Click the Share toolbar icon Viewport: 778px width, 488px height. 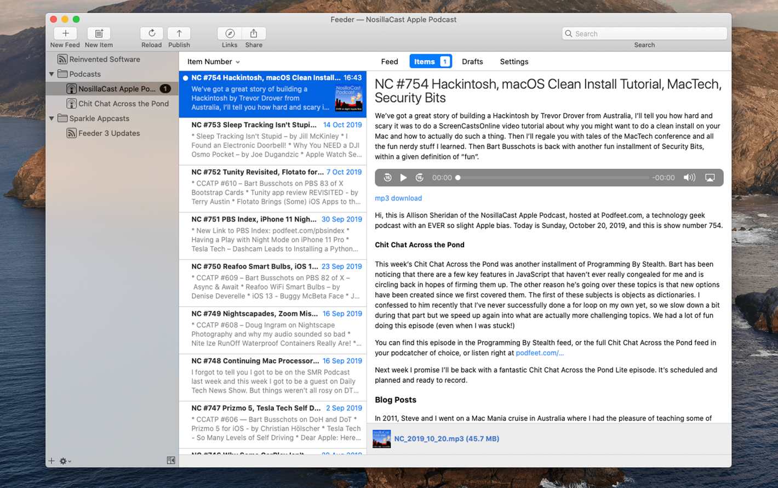tap(254, 33)
